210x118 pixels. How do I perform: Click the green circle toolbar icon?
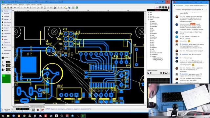pyautogui.click(x=77, y=8)
